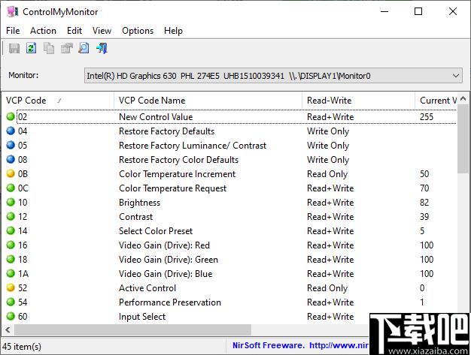Viewport: 471px width, 355px height.
Task: Open the Edit menu
Action: [74, 31]
